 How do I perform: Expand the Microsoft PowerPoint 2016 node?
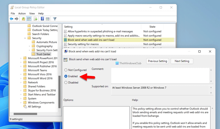21,58
